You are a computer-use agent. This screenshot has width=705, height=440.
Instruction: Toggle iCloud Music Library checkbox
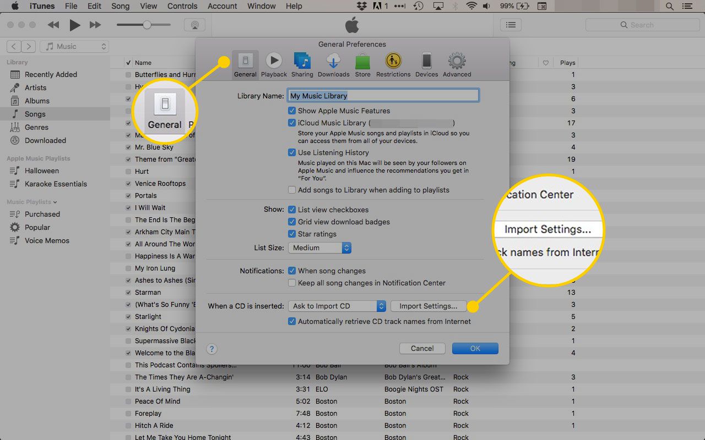pos(292,123)
